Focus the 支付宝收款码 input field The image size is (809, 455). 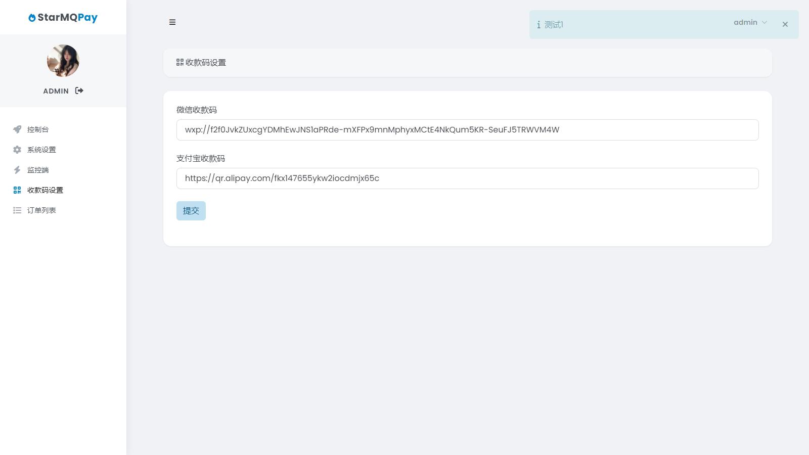click(467, 178)
